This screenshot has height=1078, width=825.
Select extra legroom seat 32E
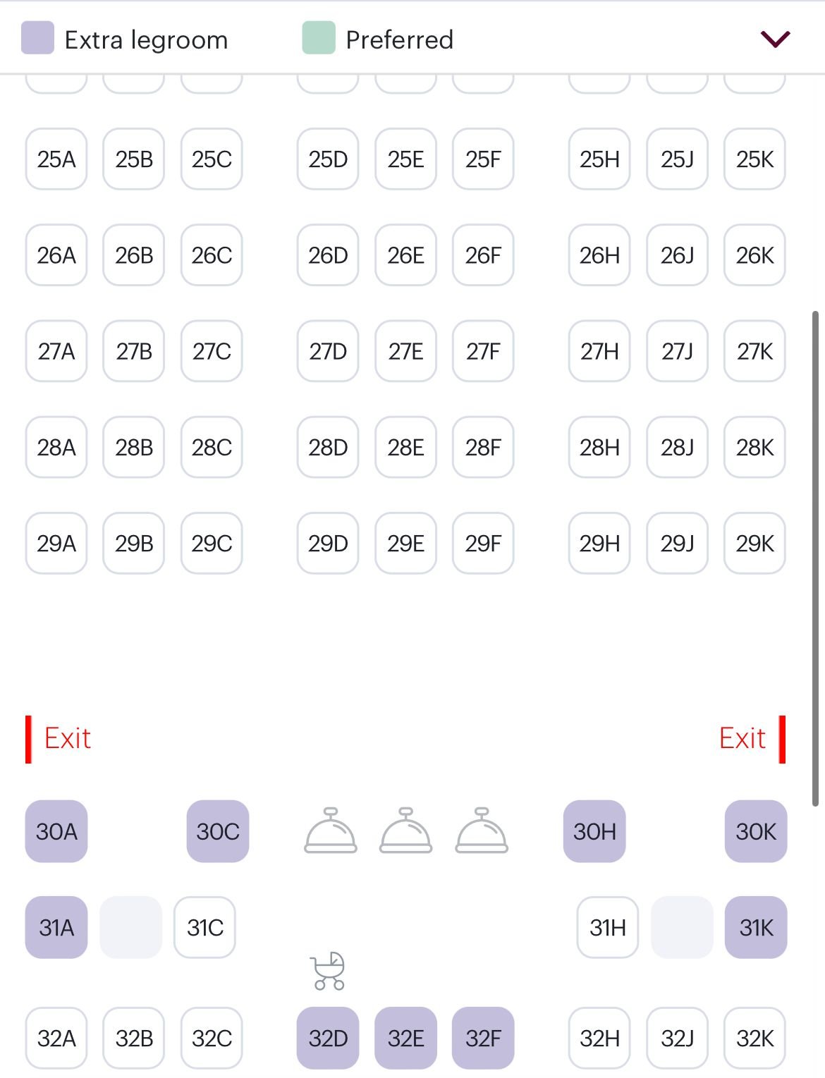point(405,1038)
